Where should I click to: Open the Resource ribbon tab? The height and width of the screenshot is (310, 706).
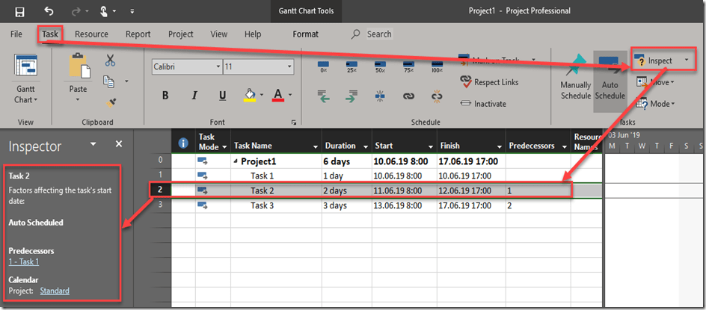[91, 34]
